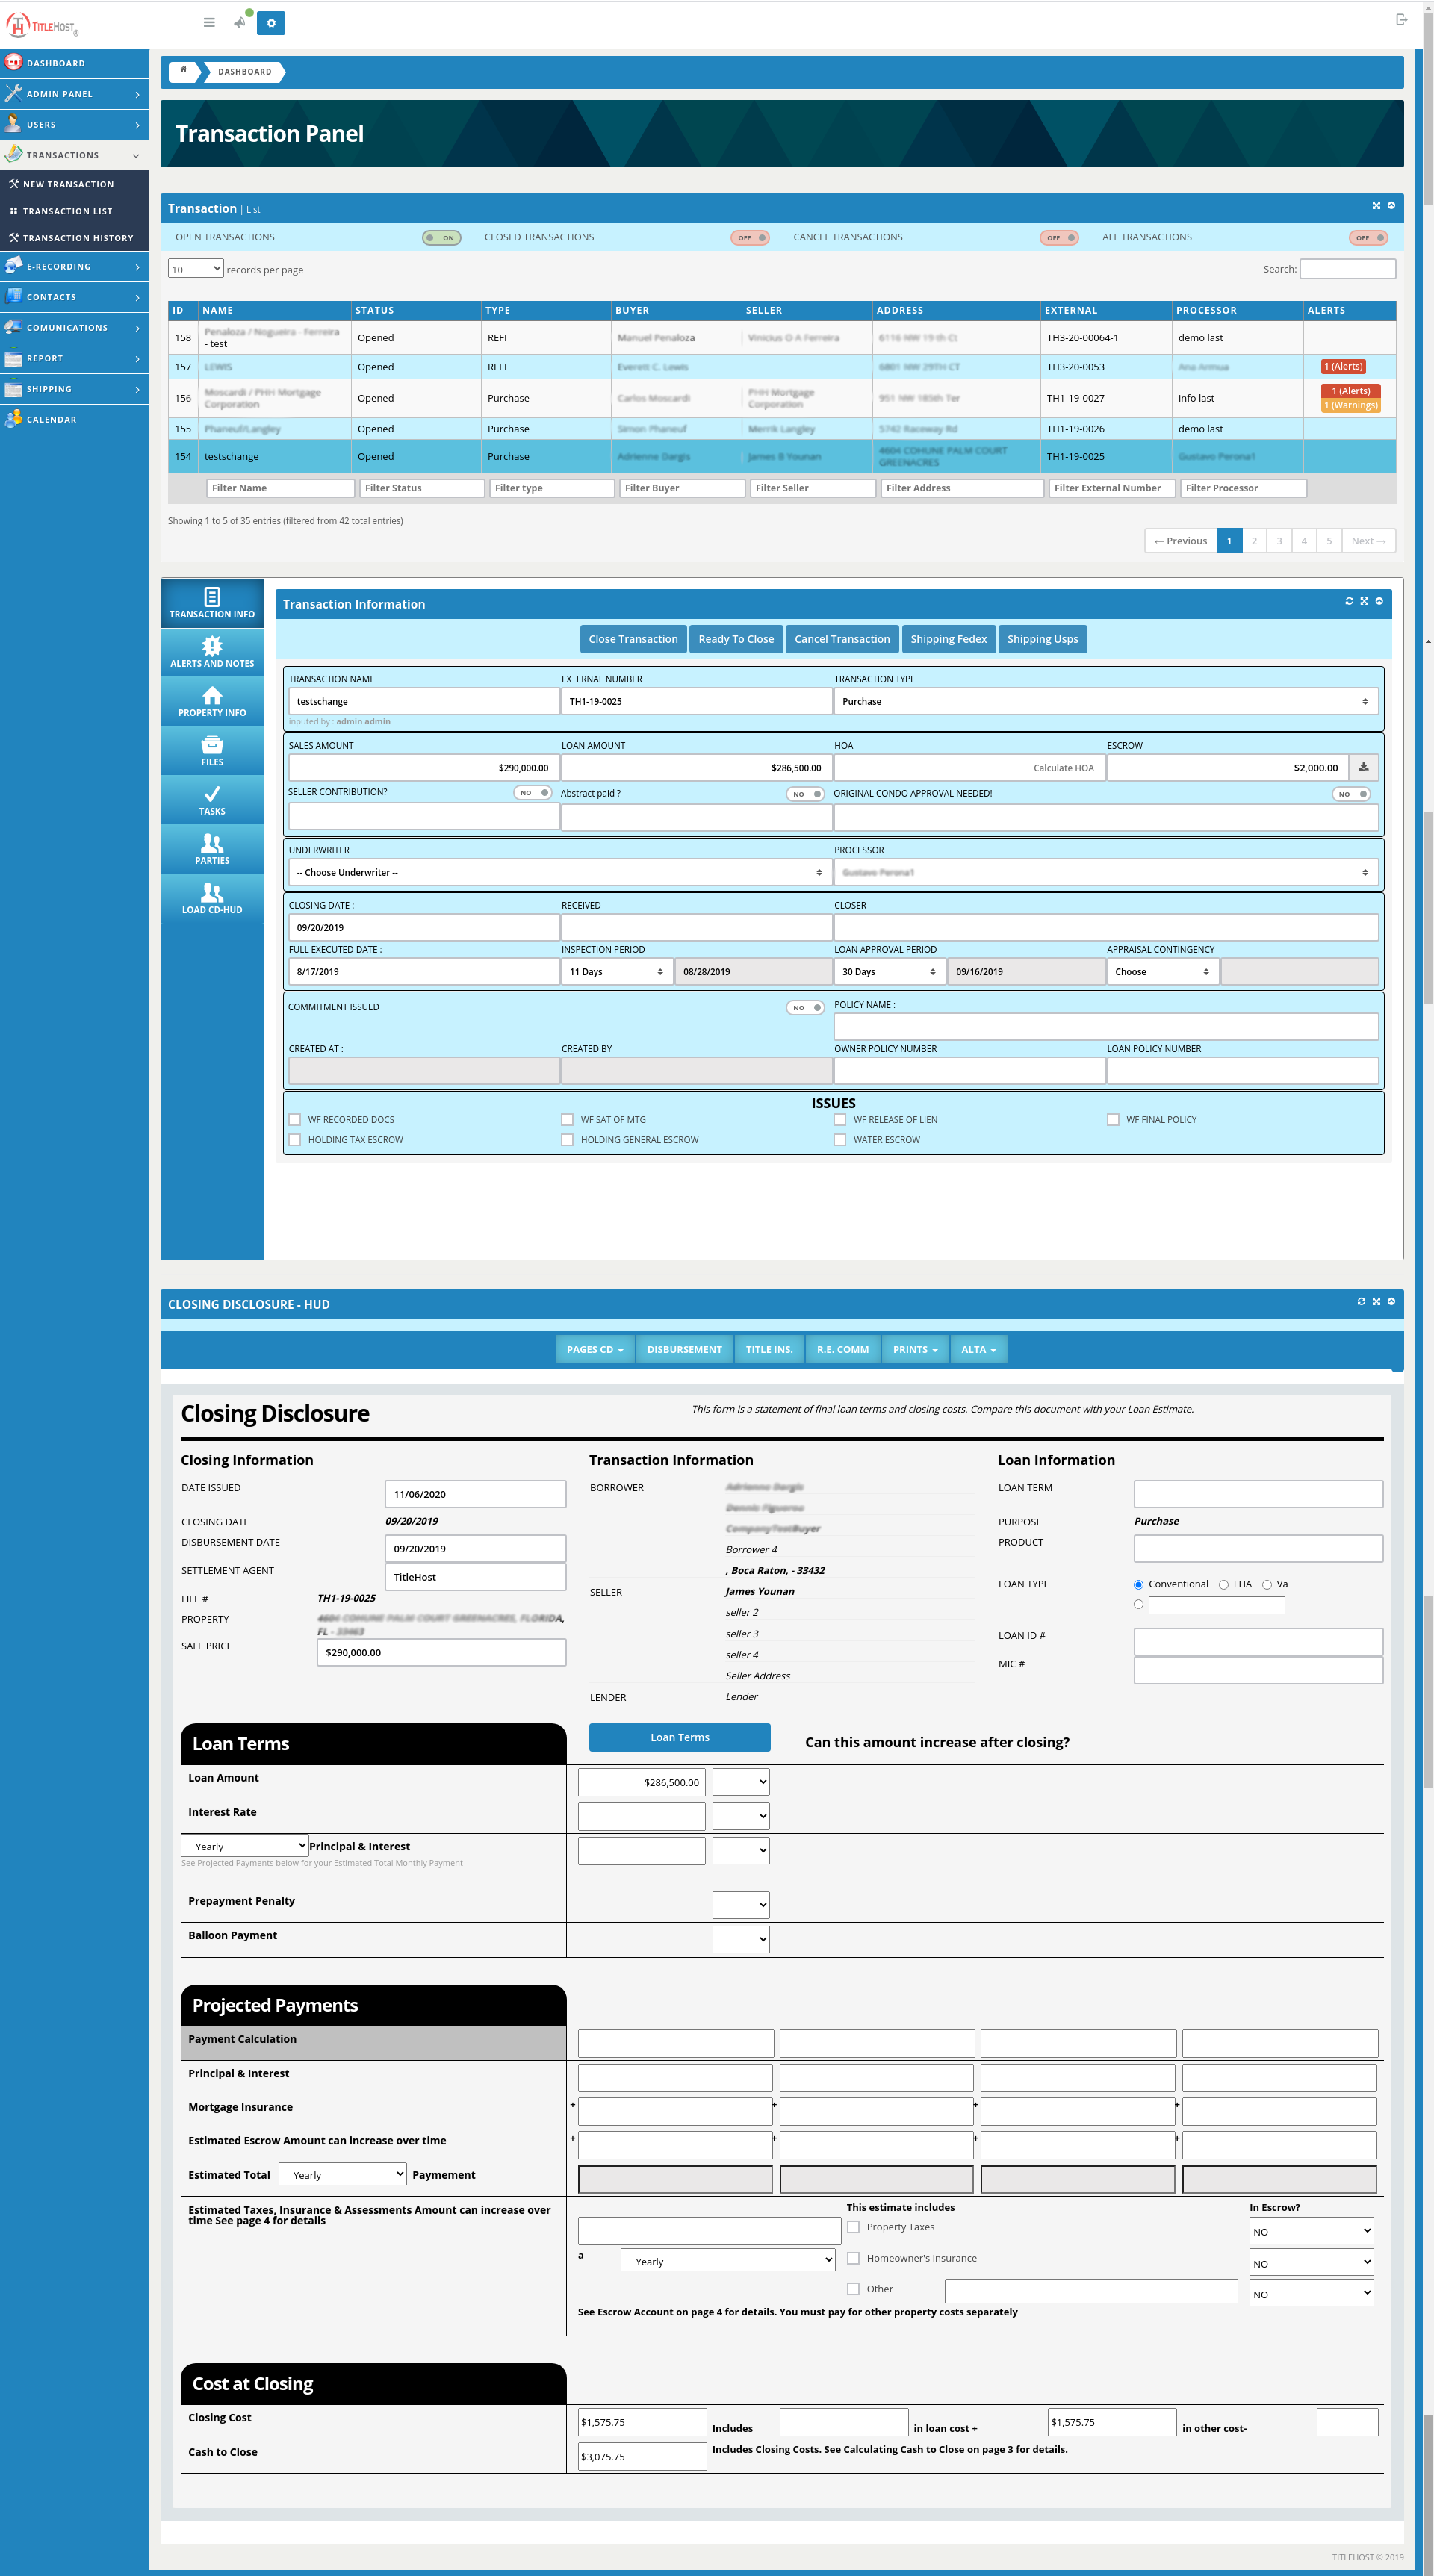Click the megaphone notifications icon

point(240,22)
